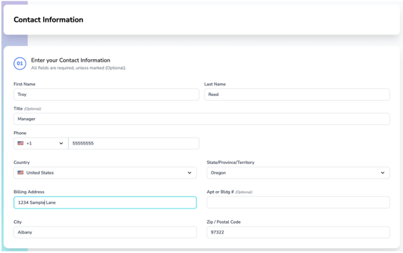Click the Zip / Postal Code label
Screen dimensions: 403x253
(223, 222)
